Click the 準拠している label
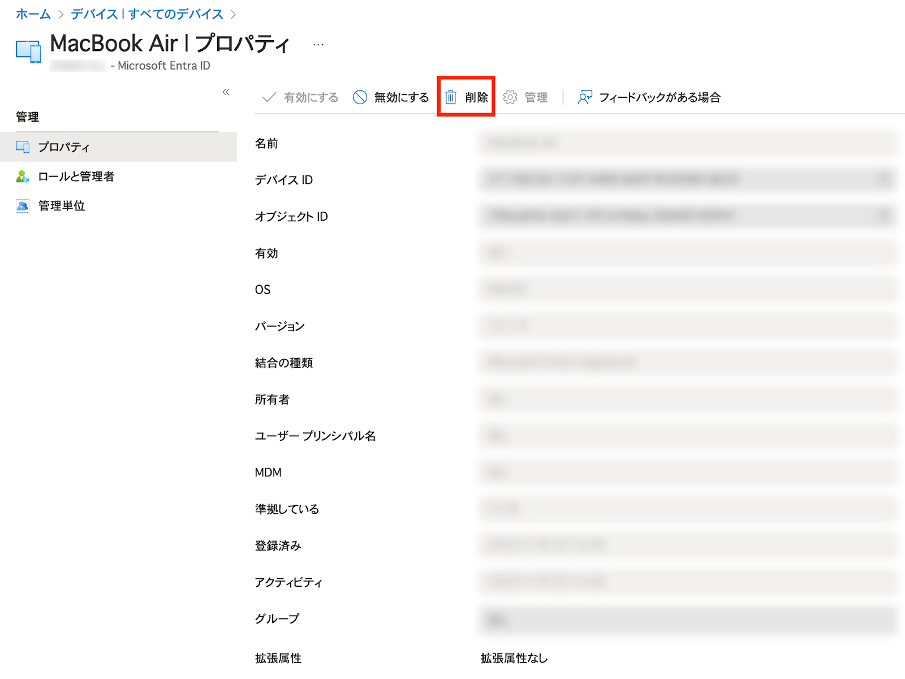The image size is (905, 679). (x=287, y=509)
